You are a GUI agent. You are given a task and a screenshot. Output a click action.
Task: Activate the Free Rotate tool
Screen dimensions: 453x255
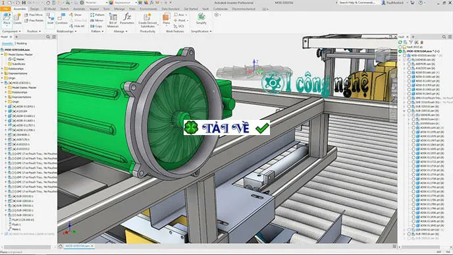[x=34, y=20]
